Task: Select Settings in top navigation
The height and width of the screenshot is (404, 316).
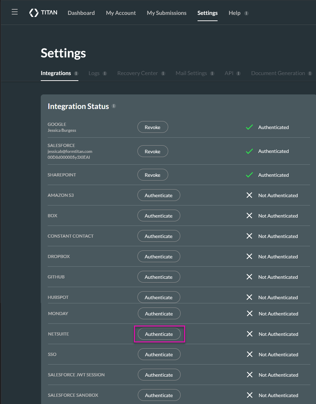Action: pyautogui.click(x=208, y=13)
